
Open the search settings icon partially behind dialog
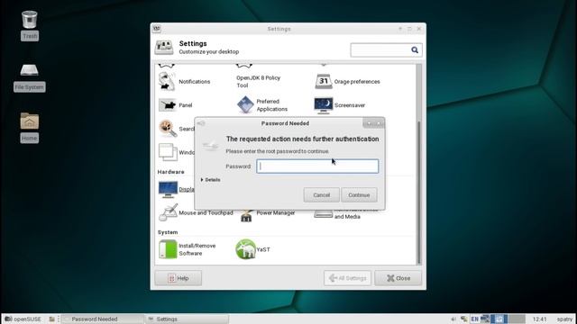168,129
